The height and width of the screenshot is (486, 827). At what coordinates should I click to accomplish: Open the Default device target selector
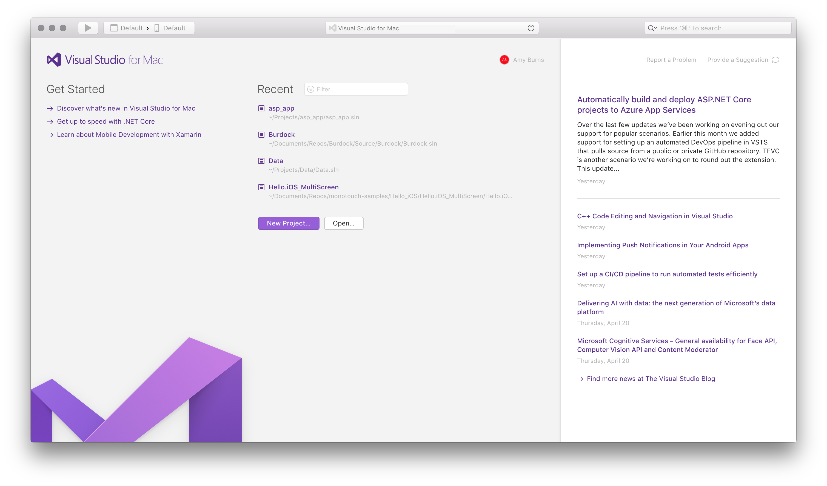click(x=171, y=28)
